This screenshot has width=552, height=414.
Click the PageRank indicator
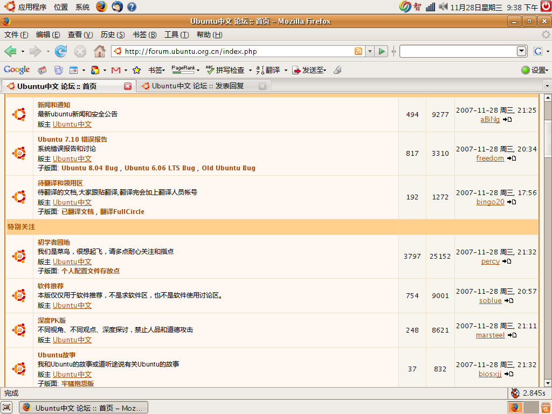(183, 70)
